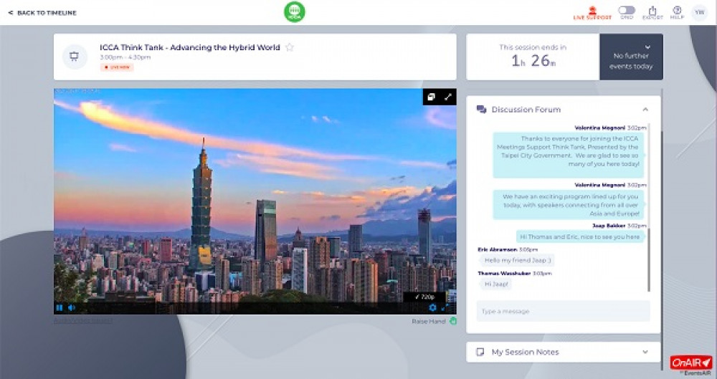Click the 'Hello my friend Jaap :)' message

point(518,260)
